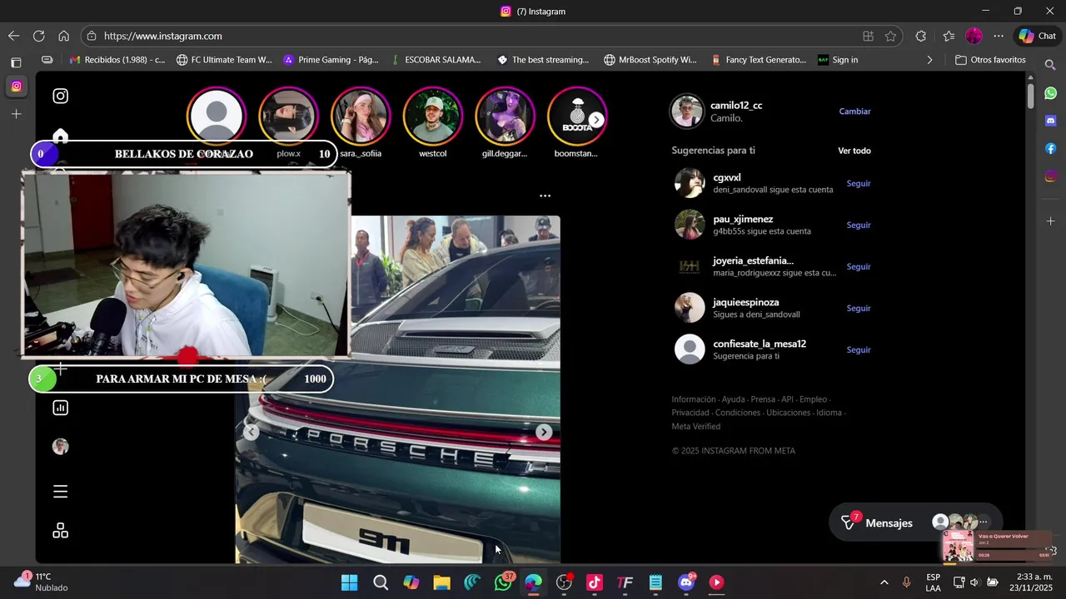Open Copilot Chat button in Edge
1066x599 pixels.
click(x=1037, y=36)
